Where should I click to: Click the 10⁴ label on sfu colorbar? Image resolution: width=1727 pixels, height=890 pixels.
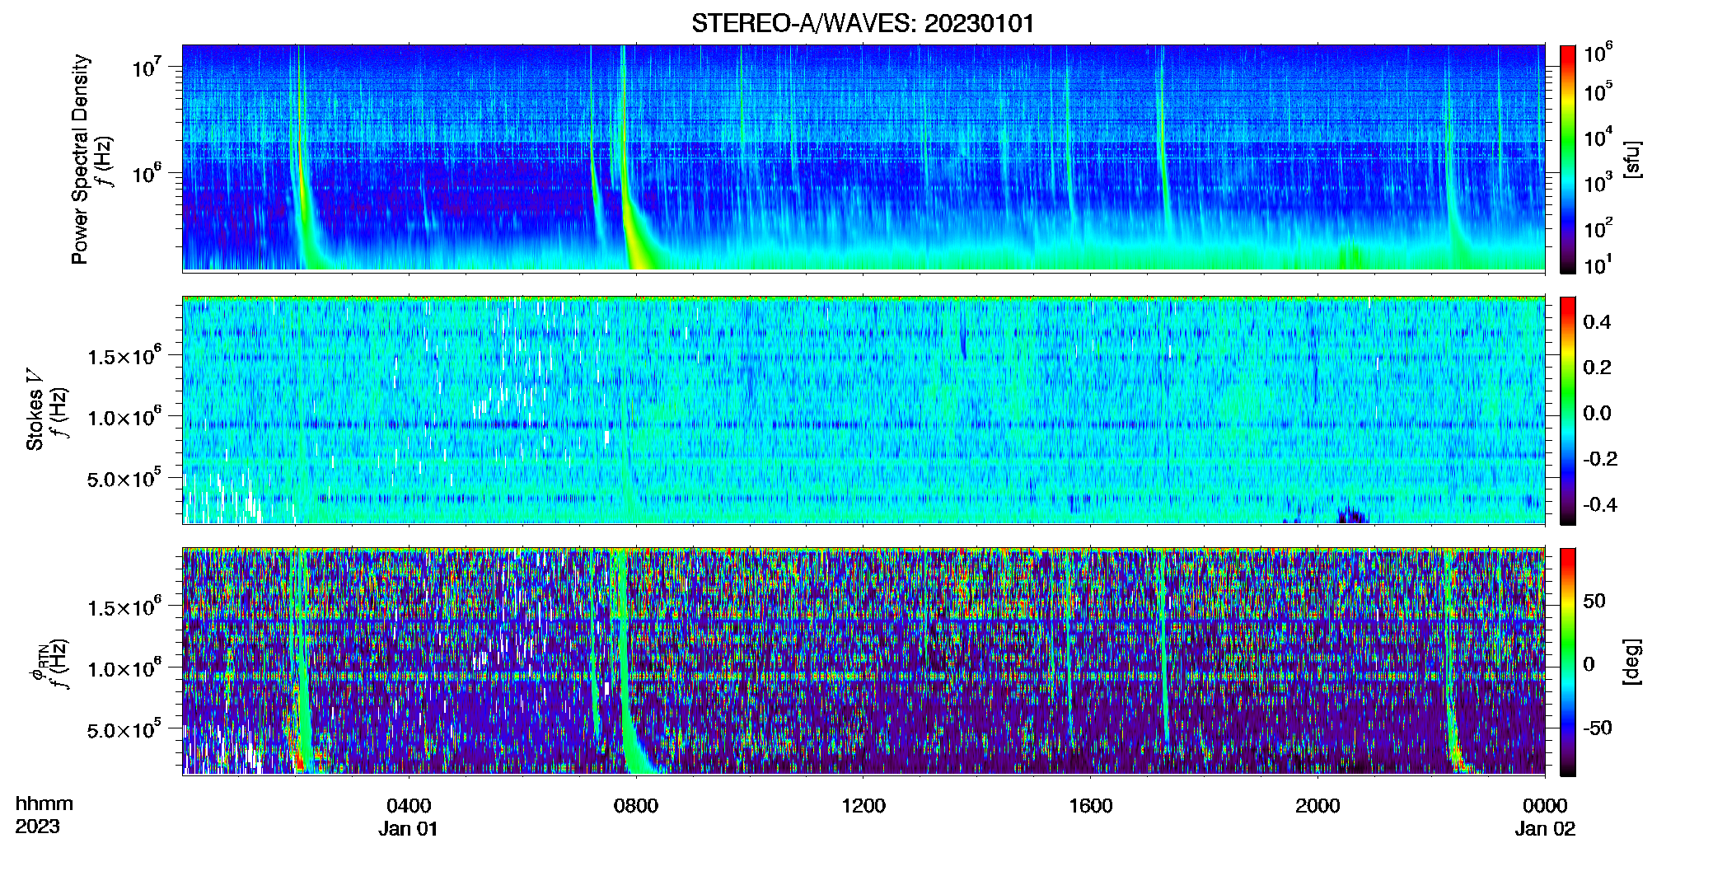pyautogui.click(x=1598, y=138)
